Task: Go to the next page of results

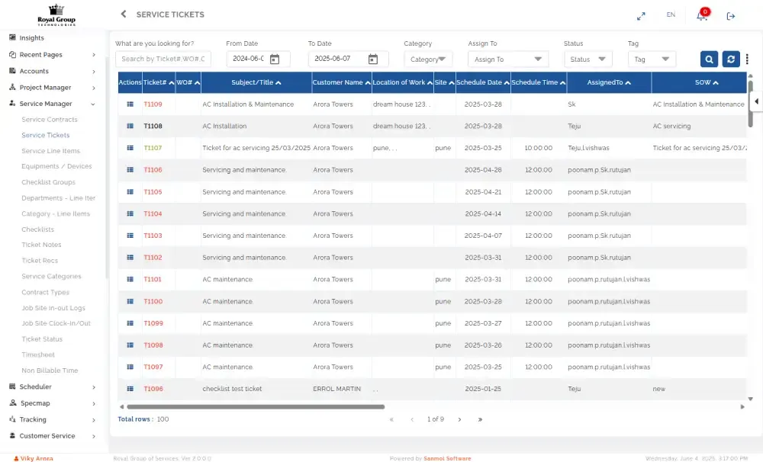Action: click(x=458, y=419)
